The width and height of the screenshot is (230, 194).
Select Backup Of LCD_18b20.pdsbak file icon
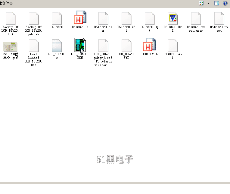click(34, 18)
